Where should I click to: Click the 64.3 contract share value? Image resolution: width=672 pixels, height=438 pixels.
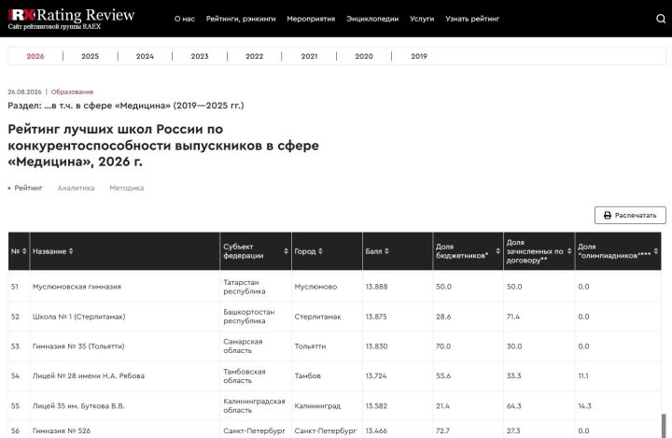(514, 406)
